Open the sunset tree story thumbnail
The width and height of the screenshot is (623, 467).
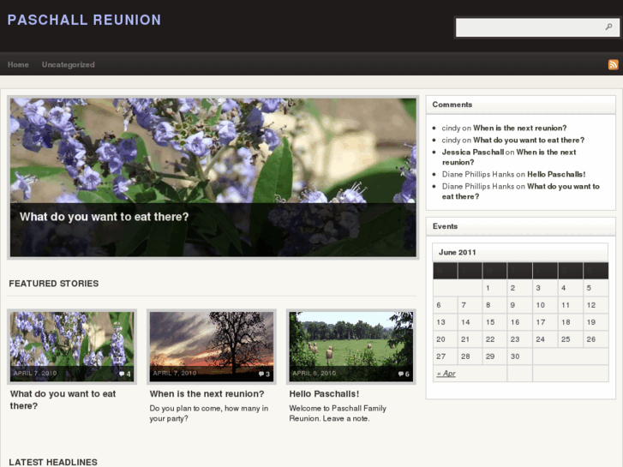212,346
